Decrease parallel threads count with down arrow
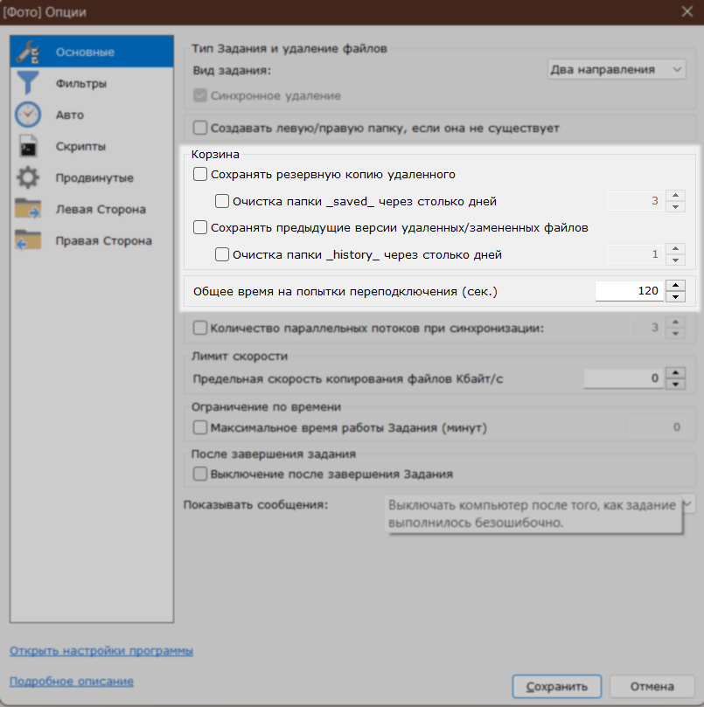704x707 pixels. point(675,333)
